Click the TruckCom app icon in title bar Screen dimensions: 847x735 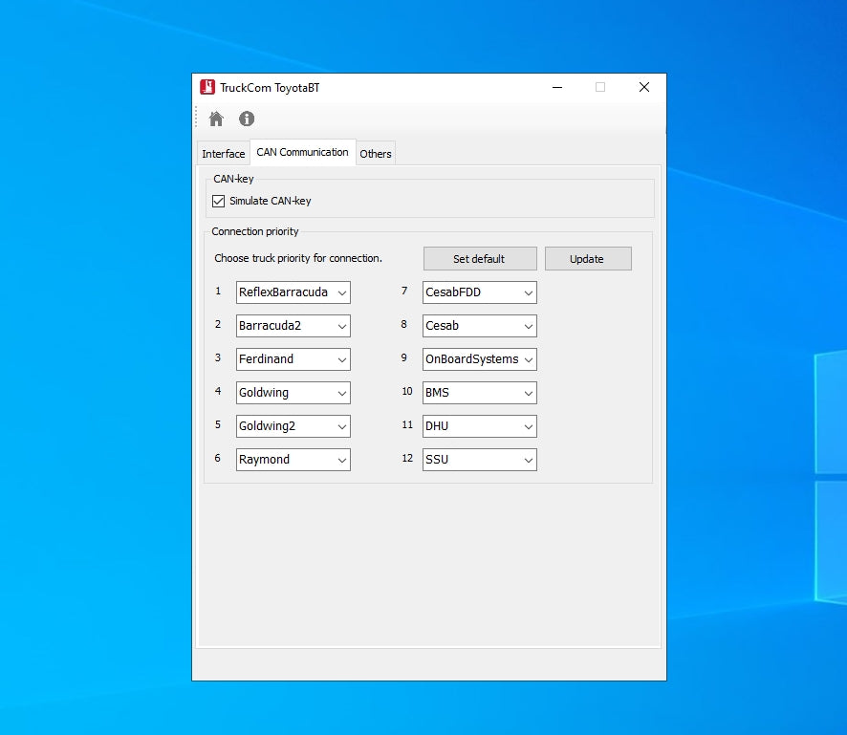207,87
